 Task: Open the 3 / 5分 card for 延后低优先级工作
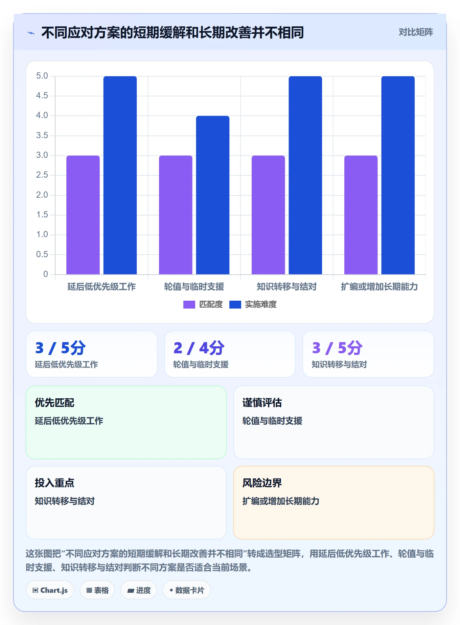(92, 354)
